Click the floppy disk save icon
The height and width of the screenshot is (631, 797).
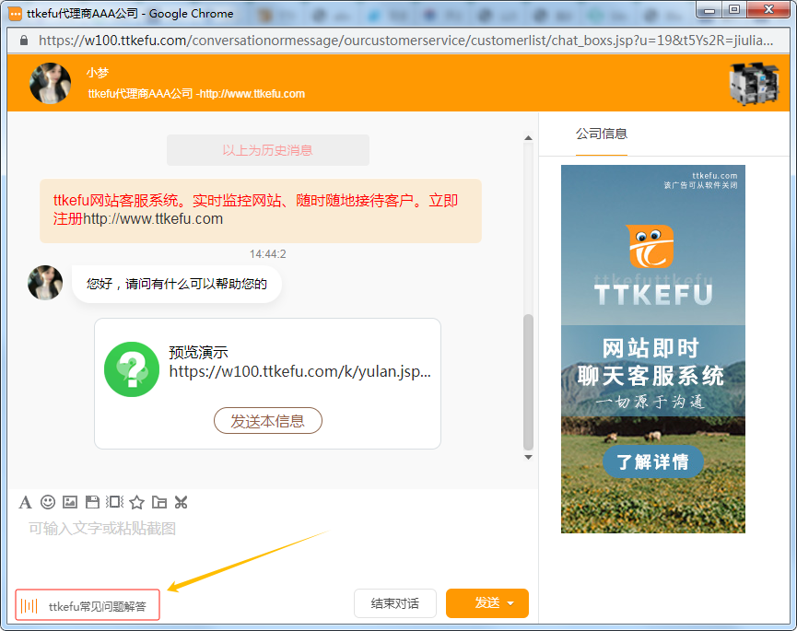pos(92,502)
